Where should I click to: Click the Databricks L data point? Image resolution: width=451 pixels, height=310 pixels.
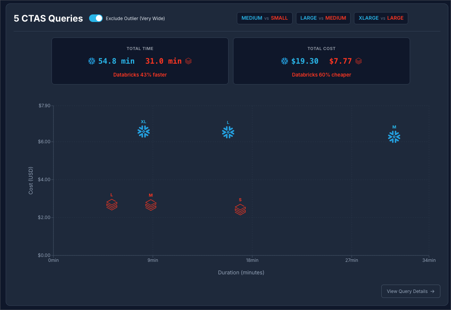111,205
